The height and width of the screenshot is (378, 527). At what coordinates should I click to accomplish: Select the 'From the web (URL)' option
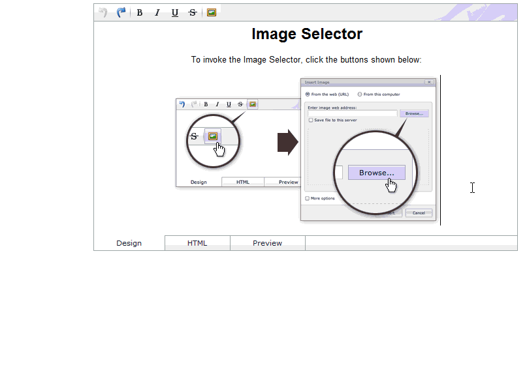(308, 94)
